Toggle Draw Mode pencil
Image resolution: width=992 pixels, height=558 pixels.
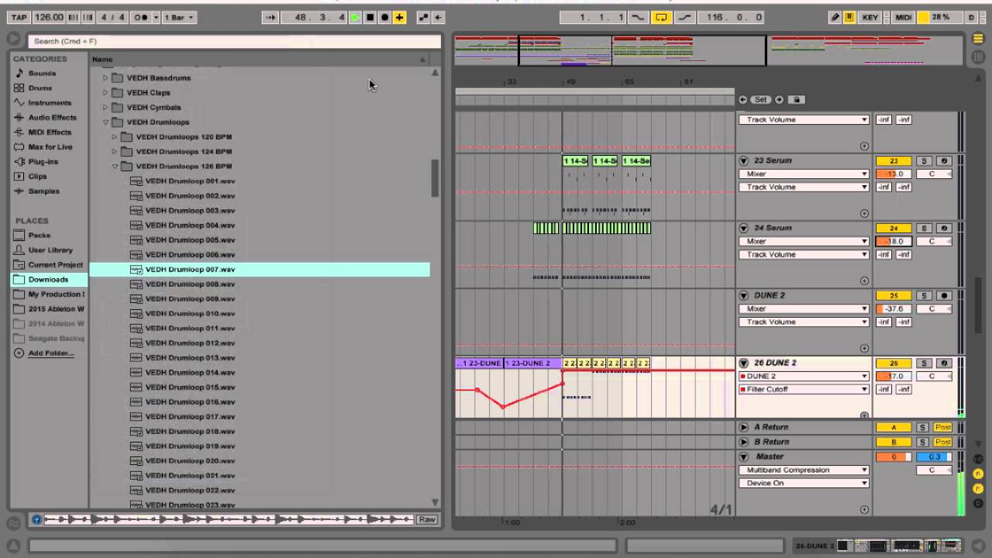pyautogui.click(x=835, y=17)
